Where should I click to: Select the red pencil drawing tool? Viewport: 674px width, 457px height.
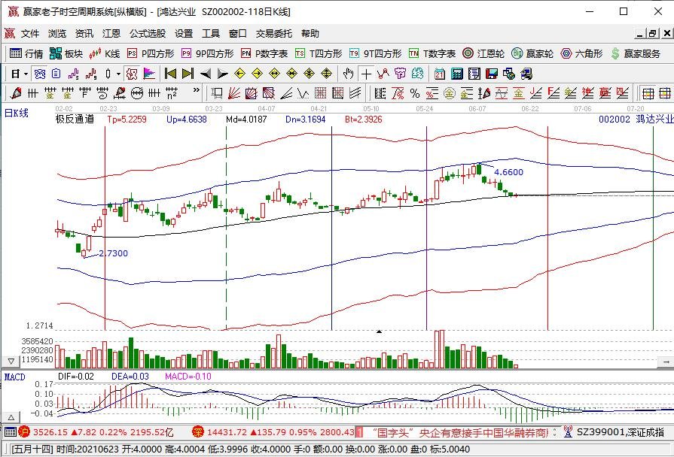point(16,93)
